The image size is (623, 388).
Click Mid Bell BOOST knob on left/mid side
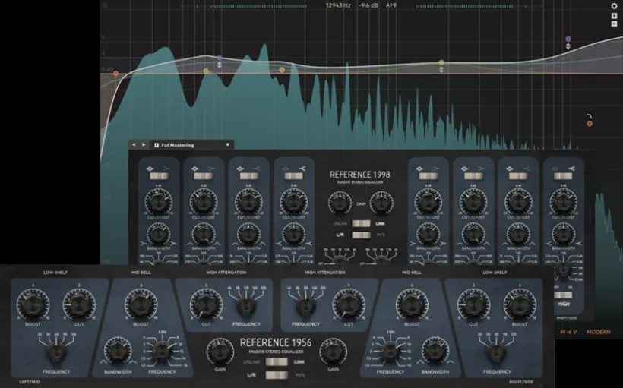[141, 304]
